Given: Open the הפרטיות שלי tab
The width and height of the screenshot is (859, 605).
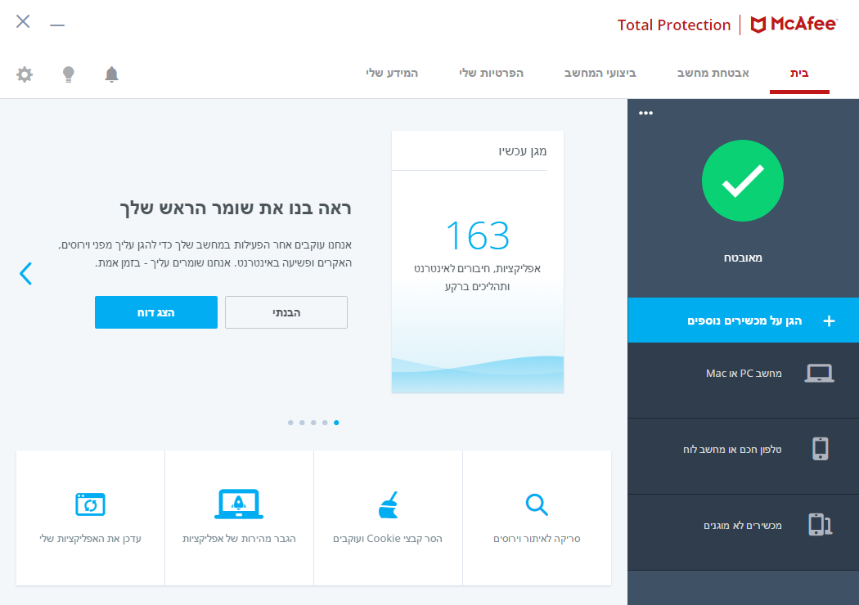Looking at the screenshot, I should pos(491,73).
